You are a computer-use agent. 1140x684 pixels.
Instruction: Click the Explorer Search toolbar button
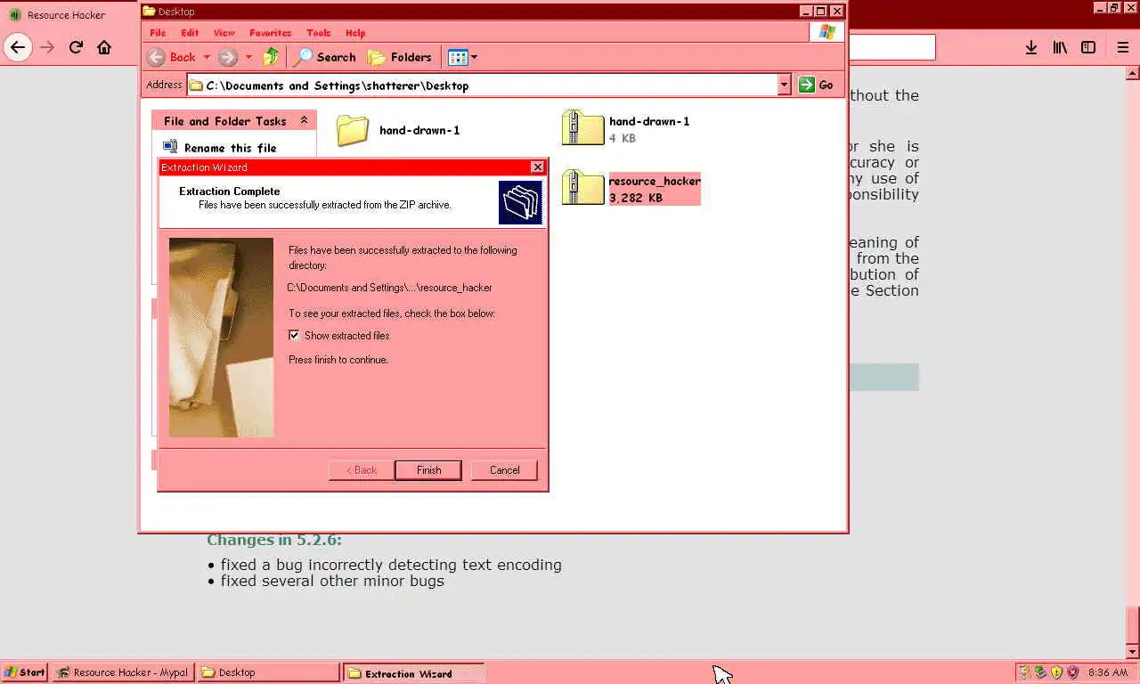point(326,57)
